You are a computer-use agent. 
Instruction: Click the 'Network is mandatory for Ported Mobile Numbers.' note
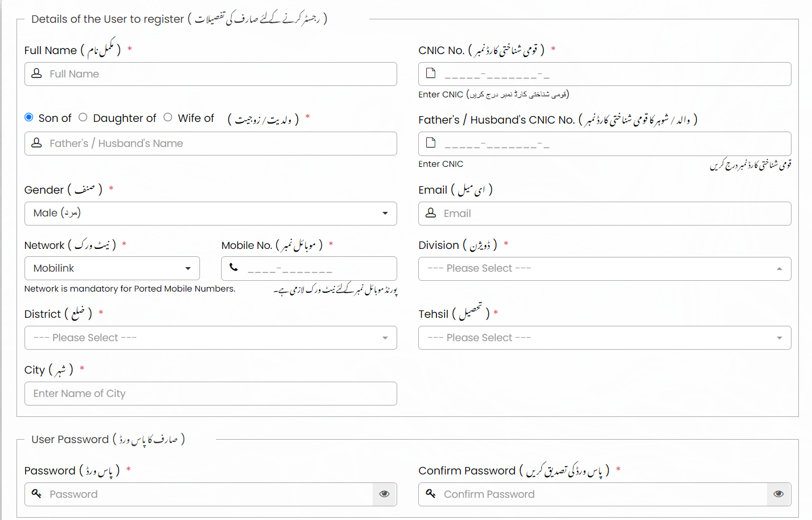[129, 289]
